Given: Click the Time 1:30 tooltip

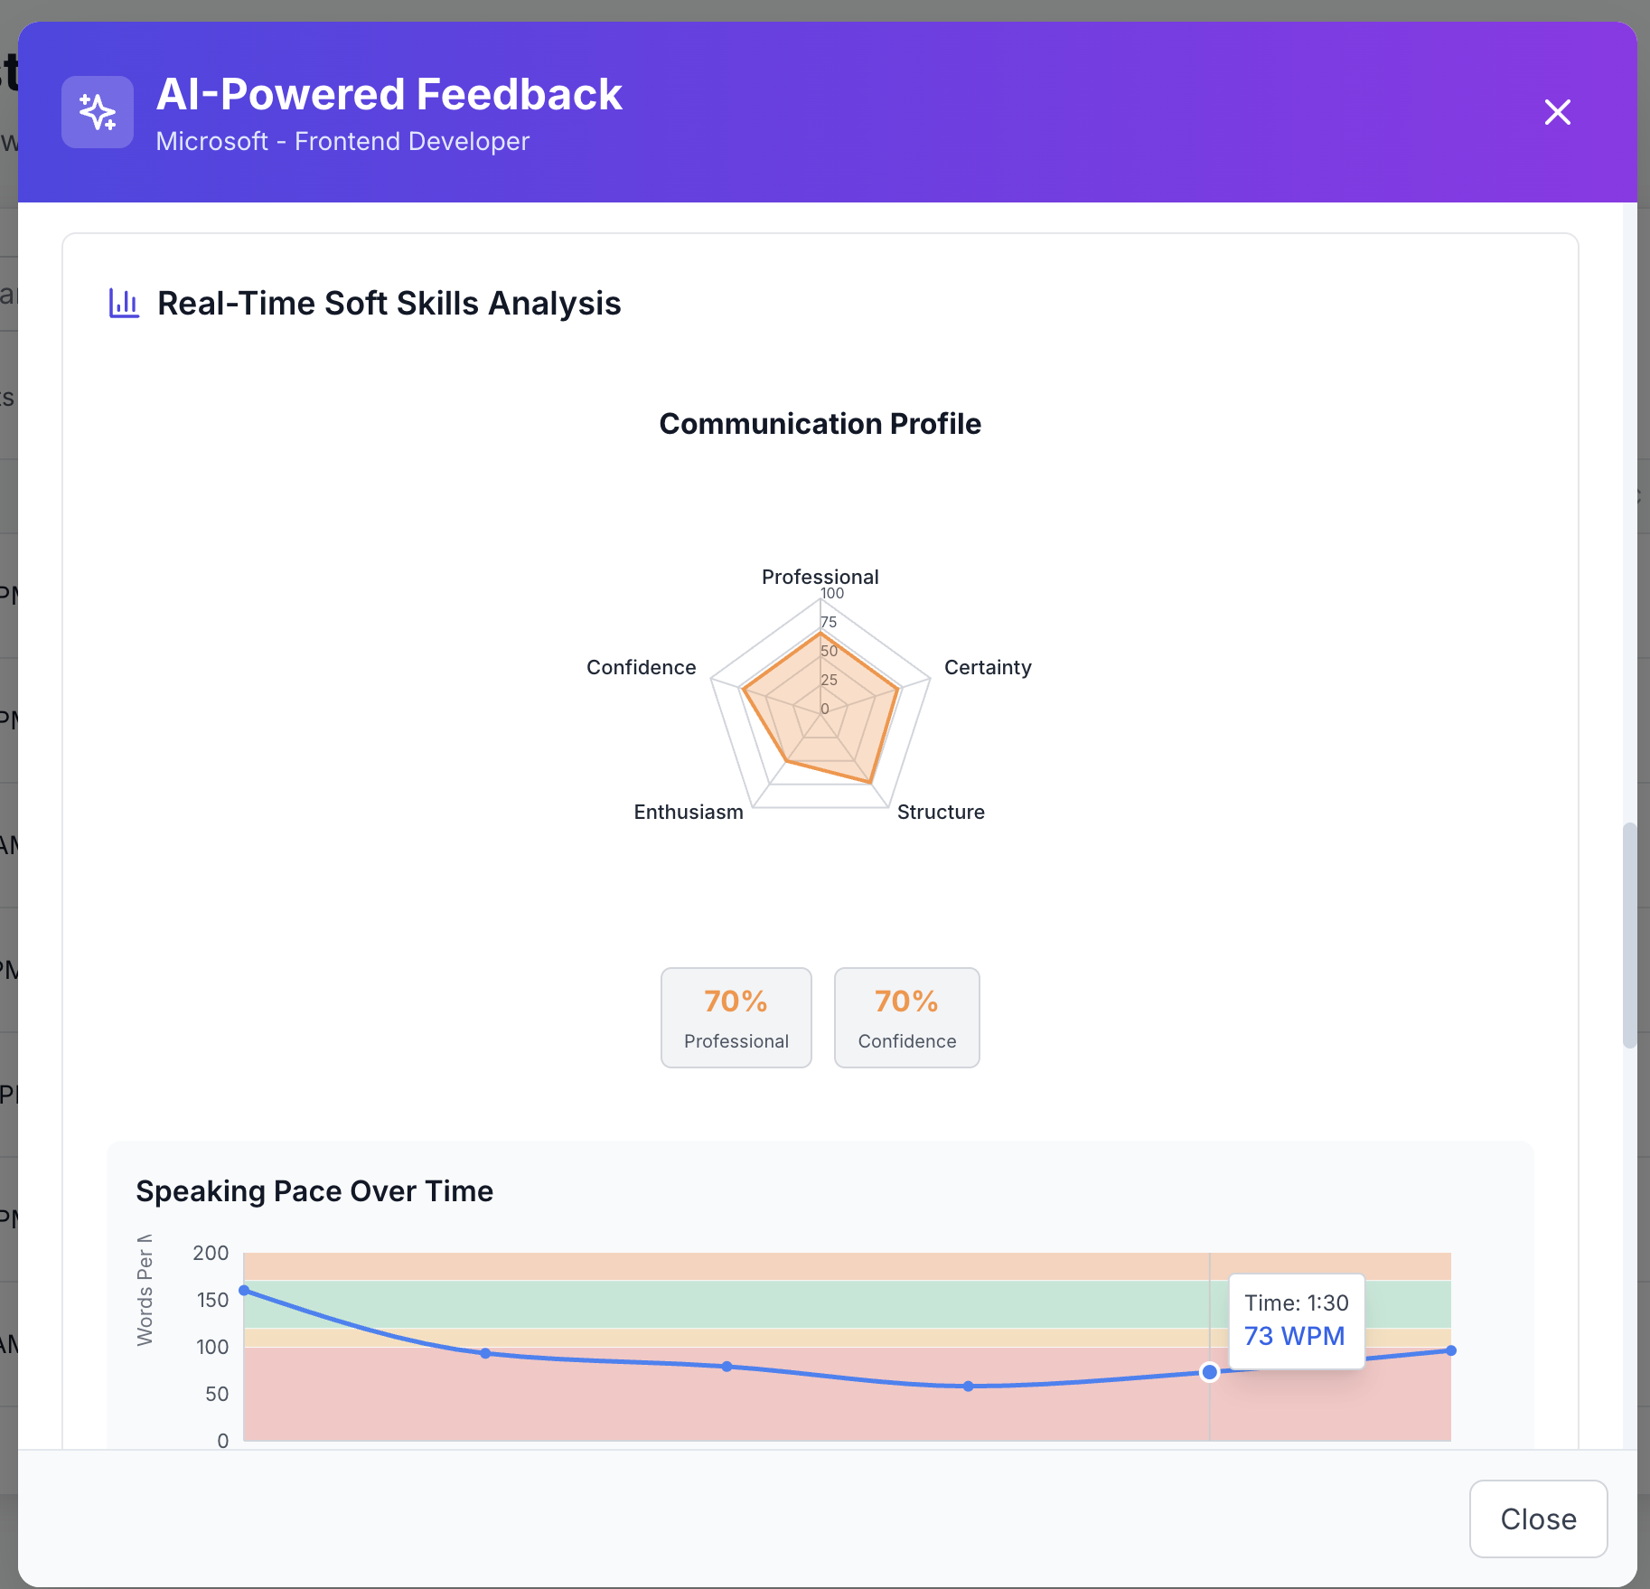Looking at the screenshot, I should [1295, 1320].
